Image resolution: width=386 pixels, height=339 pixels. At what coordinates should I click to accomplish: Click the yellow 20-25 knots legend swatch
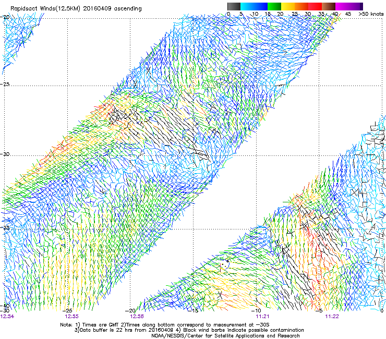(288, 6)
